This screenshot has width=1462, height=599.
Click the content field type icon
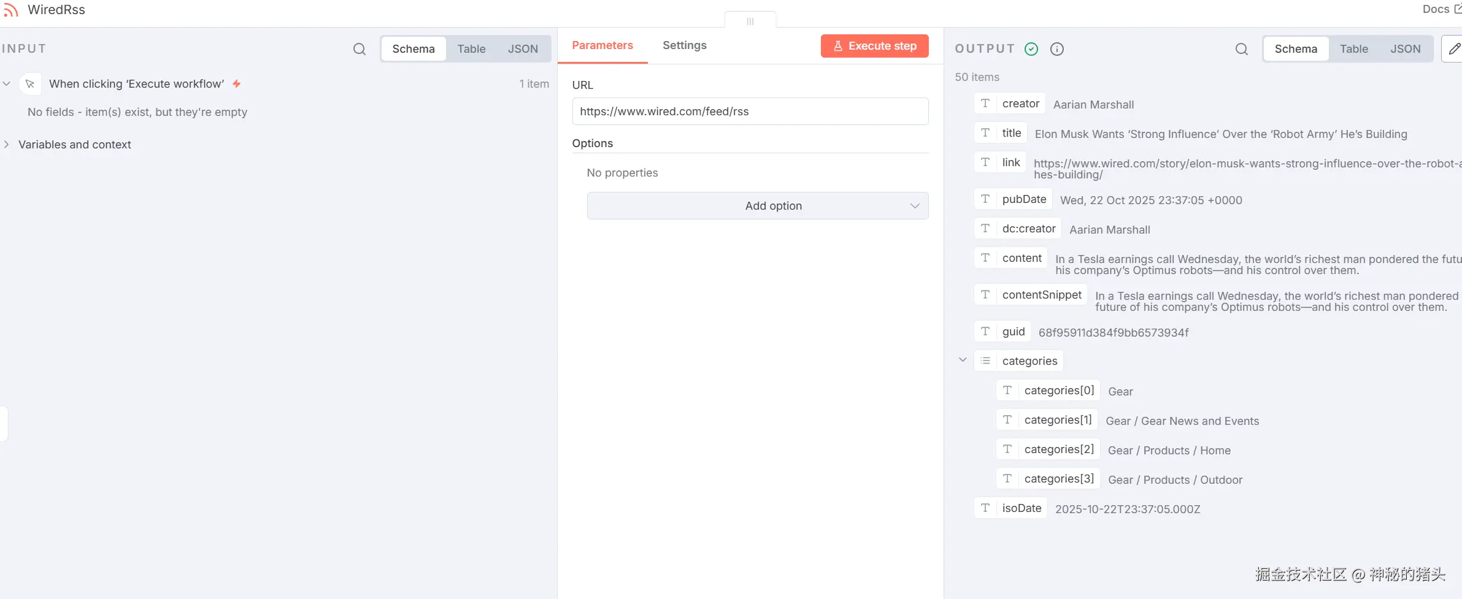(985, 258)
